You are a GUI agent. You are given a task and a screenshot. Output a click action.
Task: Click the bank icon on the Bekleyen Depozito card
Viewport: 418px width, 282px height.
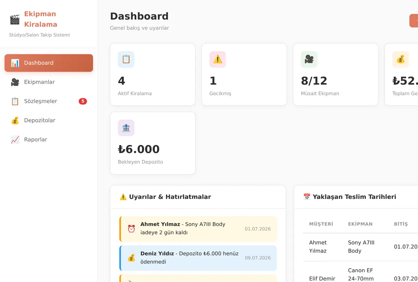pyautogui.click(x=126, y=128)
